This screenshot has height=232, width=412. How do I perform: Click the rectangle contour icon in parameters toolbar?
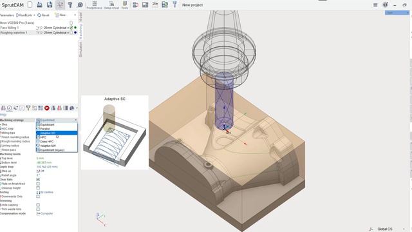[22, 108]
